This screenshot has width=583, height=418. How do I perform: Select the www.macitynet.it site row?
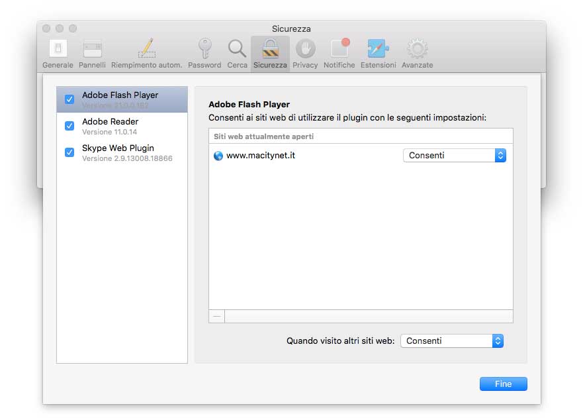click(361, 156)
